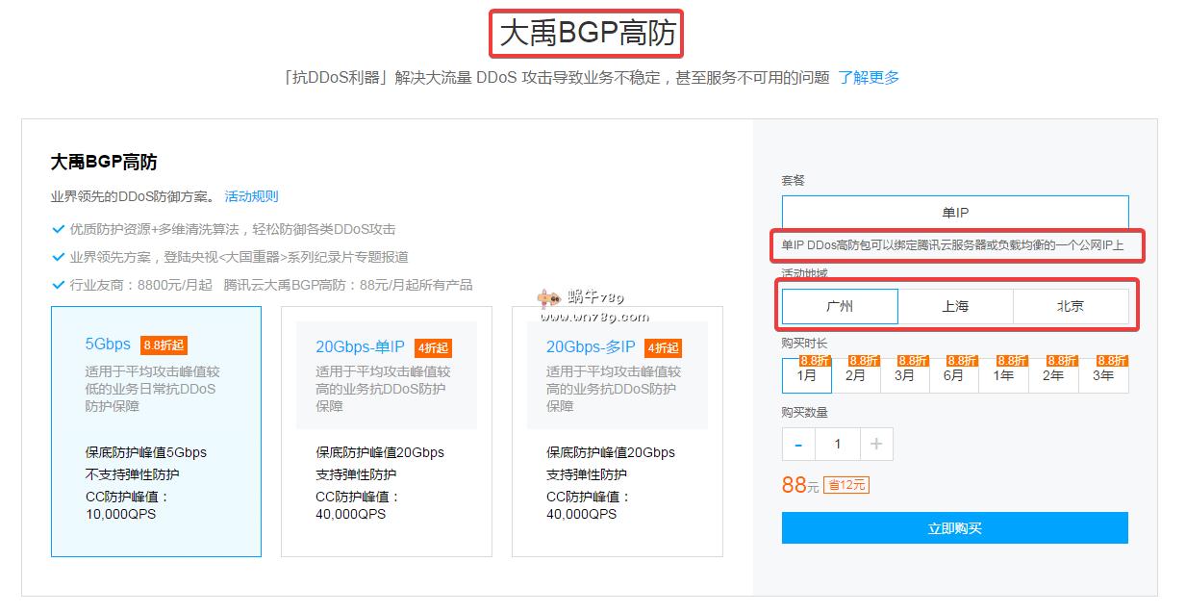This screenshot has height=613, width=1186.
Task: Select 广州 as the region
Action: pos(840,306)
